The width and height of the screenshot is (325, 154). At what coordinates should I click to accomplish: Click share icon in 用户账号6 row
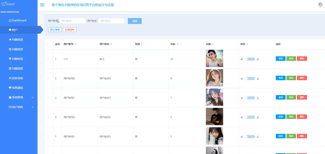242,117
